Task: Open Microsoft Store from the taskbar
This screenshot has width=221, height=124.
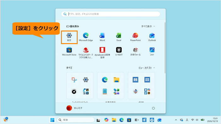Action: (x=129, y=120)
